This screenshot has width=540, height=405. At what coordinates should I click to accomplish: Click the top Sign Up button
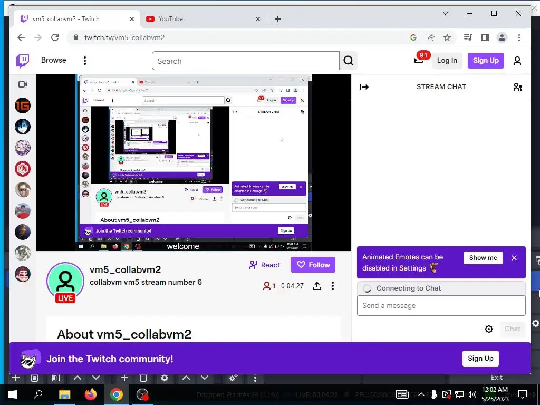pos(486,61)
